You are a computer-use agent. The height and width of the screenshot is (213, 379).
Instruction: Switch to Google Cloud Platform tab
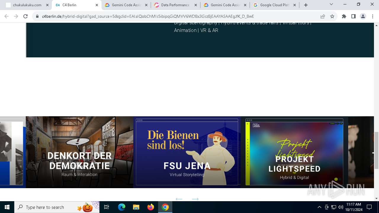(274, 5)
